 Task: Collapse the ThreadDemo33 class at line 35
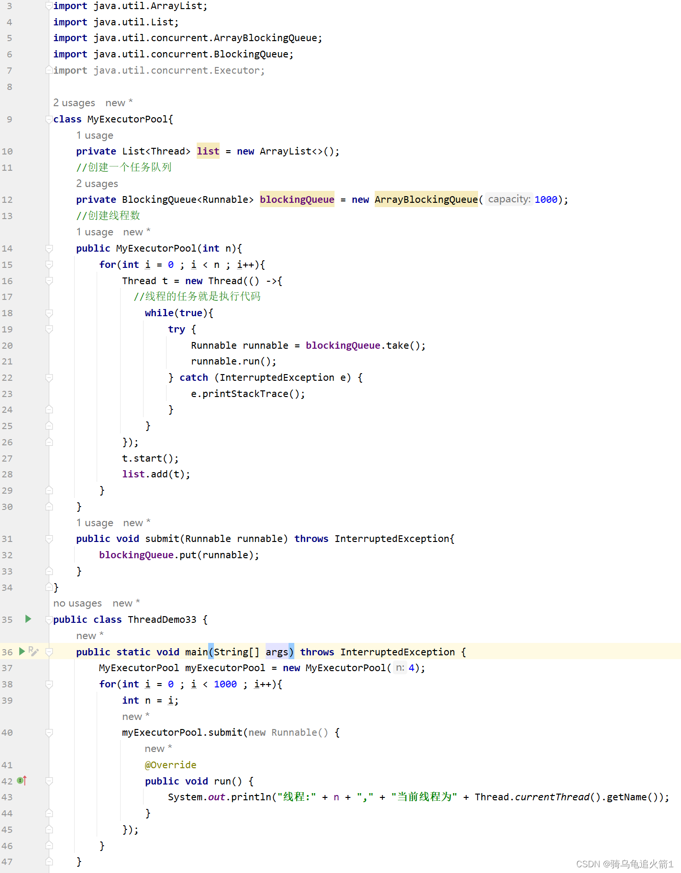(x=49, y=619)
